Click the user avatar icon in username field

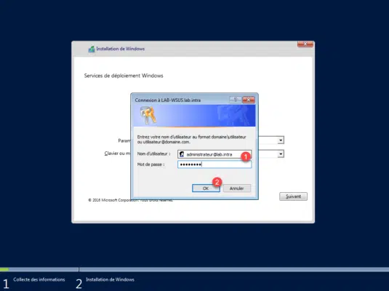tap(182, 154)
